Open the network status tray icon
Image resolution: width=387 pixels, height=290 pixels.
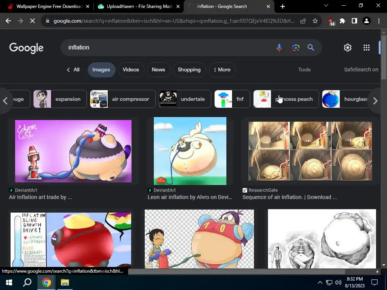pos(329,282)
